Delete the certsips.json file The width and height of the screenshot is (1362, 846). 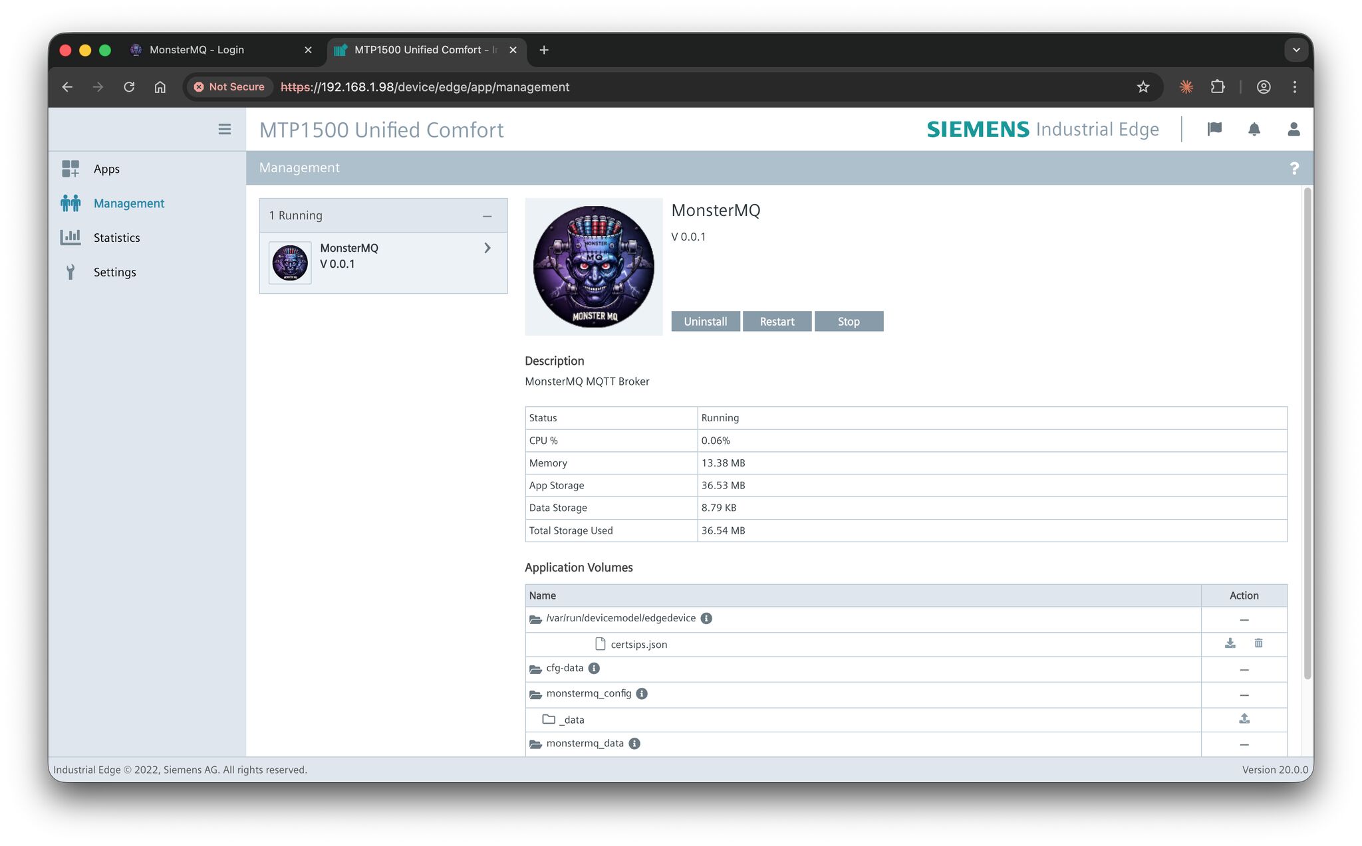(x=1258, y=643)
